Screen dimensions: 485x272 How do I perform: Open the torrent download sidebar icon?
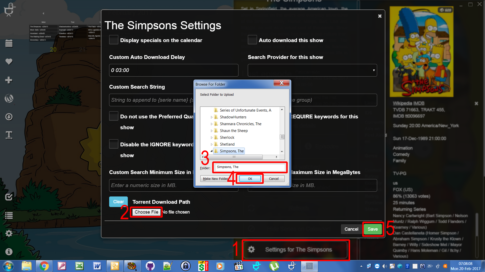pyautogui.click(x=9, y=117)
